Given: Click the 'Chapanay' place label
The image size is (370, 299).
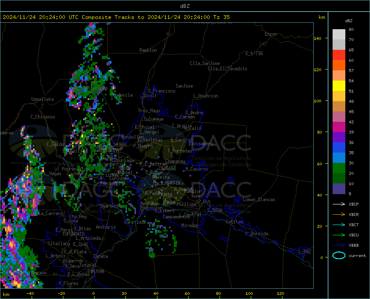Looking at the screenshot, I should pos(175,161).
